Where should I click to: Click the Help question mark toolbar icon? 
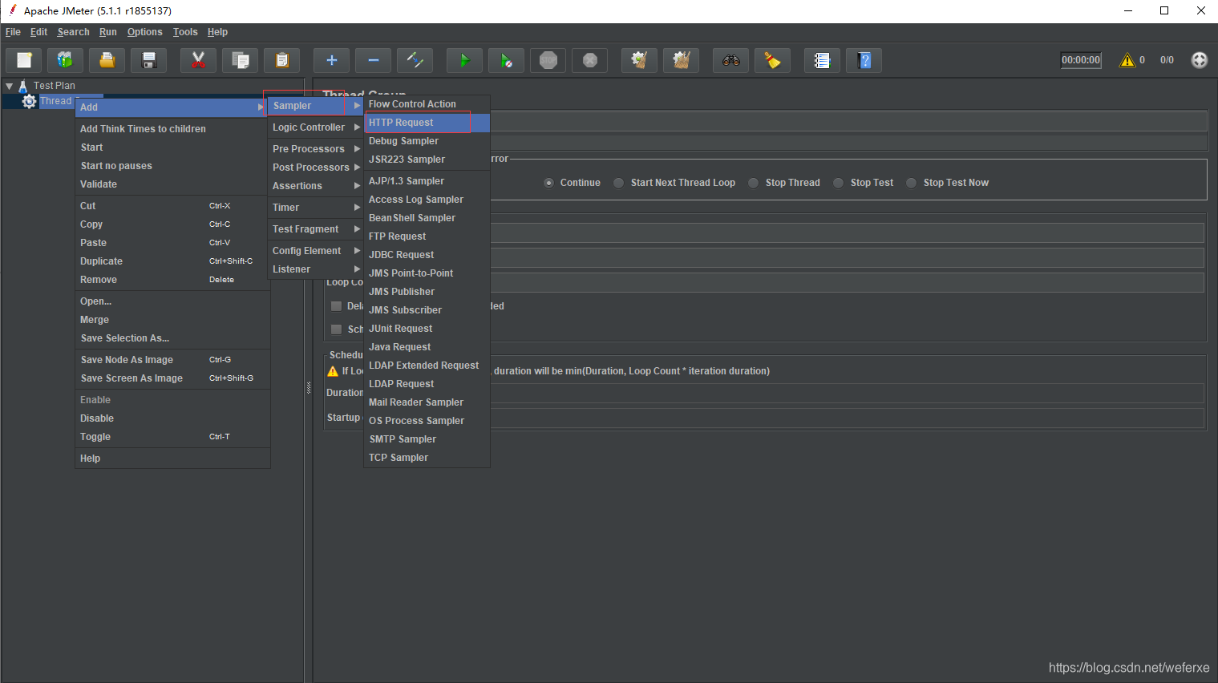864,60
